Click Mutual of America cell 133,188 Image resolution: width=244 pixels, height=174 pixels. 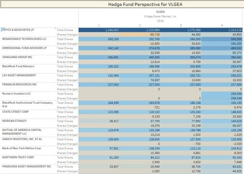140,130
